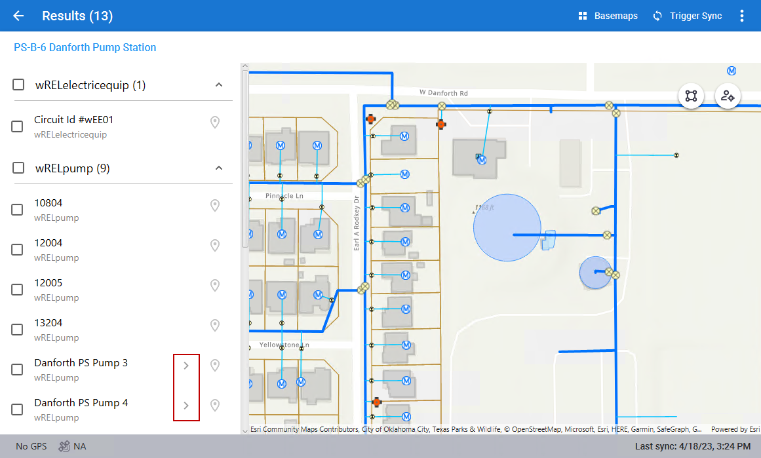
Task: Click the results list vertical scrollbar
Action: [x=245, y=157]
